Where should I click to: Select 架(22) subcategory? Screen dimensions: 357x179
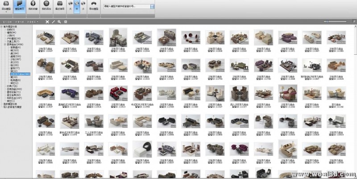click(14, 71)
